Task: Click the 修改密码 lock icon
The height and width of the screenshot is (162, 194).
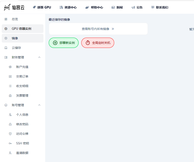Action: [10, 124]
